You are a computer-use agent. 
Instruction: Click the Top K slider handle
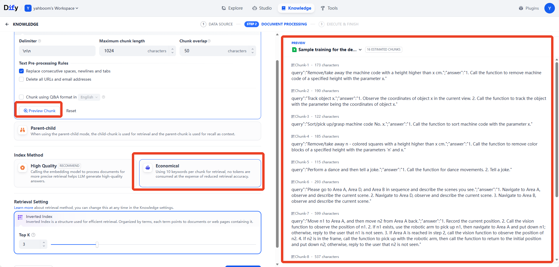(x=97, y=245)
